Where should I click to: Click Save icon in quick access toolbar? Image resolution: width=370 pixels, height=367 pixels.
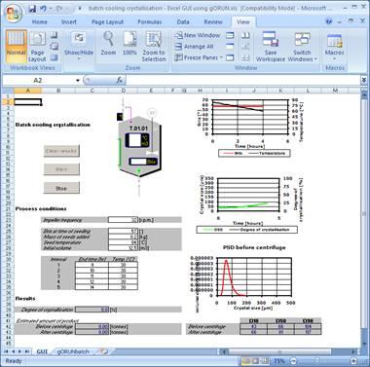[32, 9]
